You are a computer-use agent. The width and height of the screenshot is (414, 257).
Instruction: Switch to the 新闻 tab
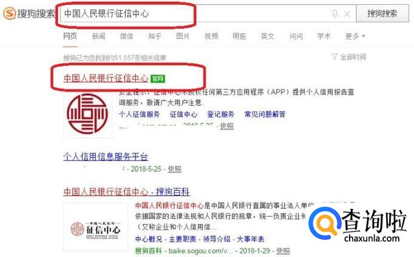(98, 36)
